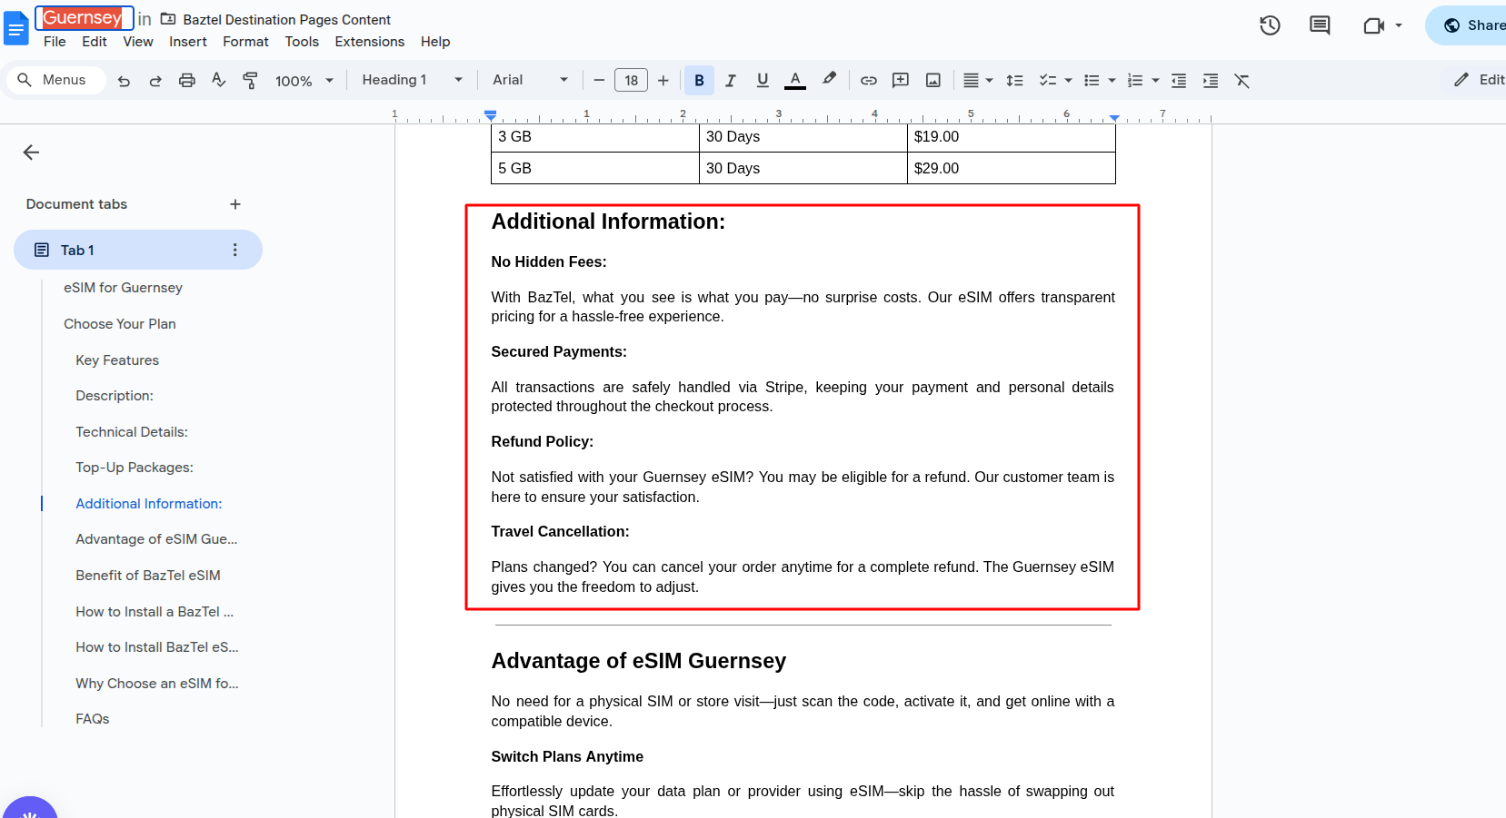Screen dimensions: 1506x818
Task: Toggle underline formatting
Action: tap(763, 81)
